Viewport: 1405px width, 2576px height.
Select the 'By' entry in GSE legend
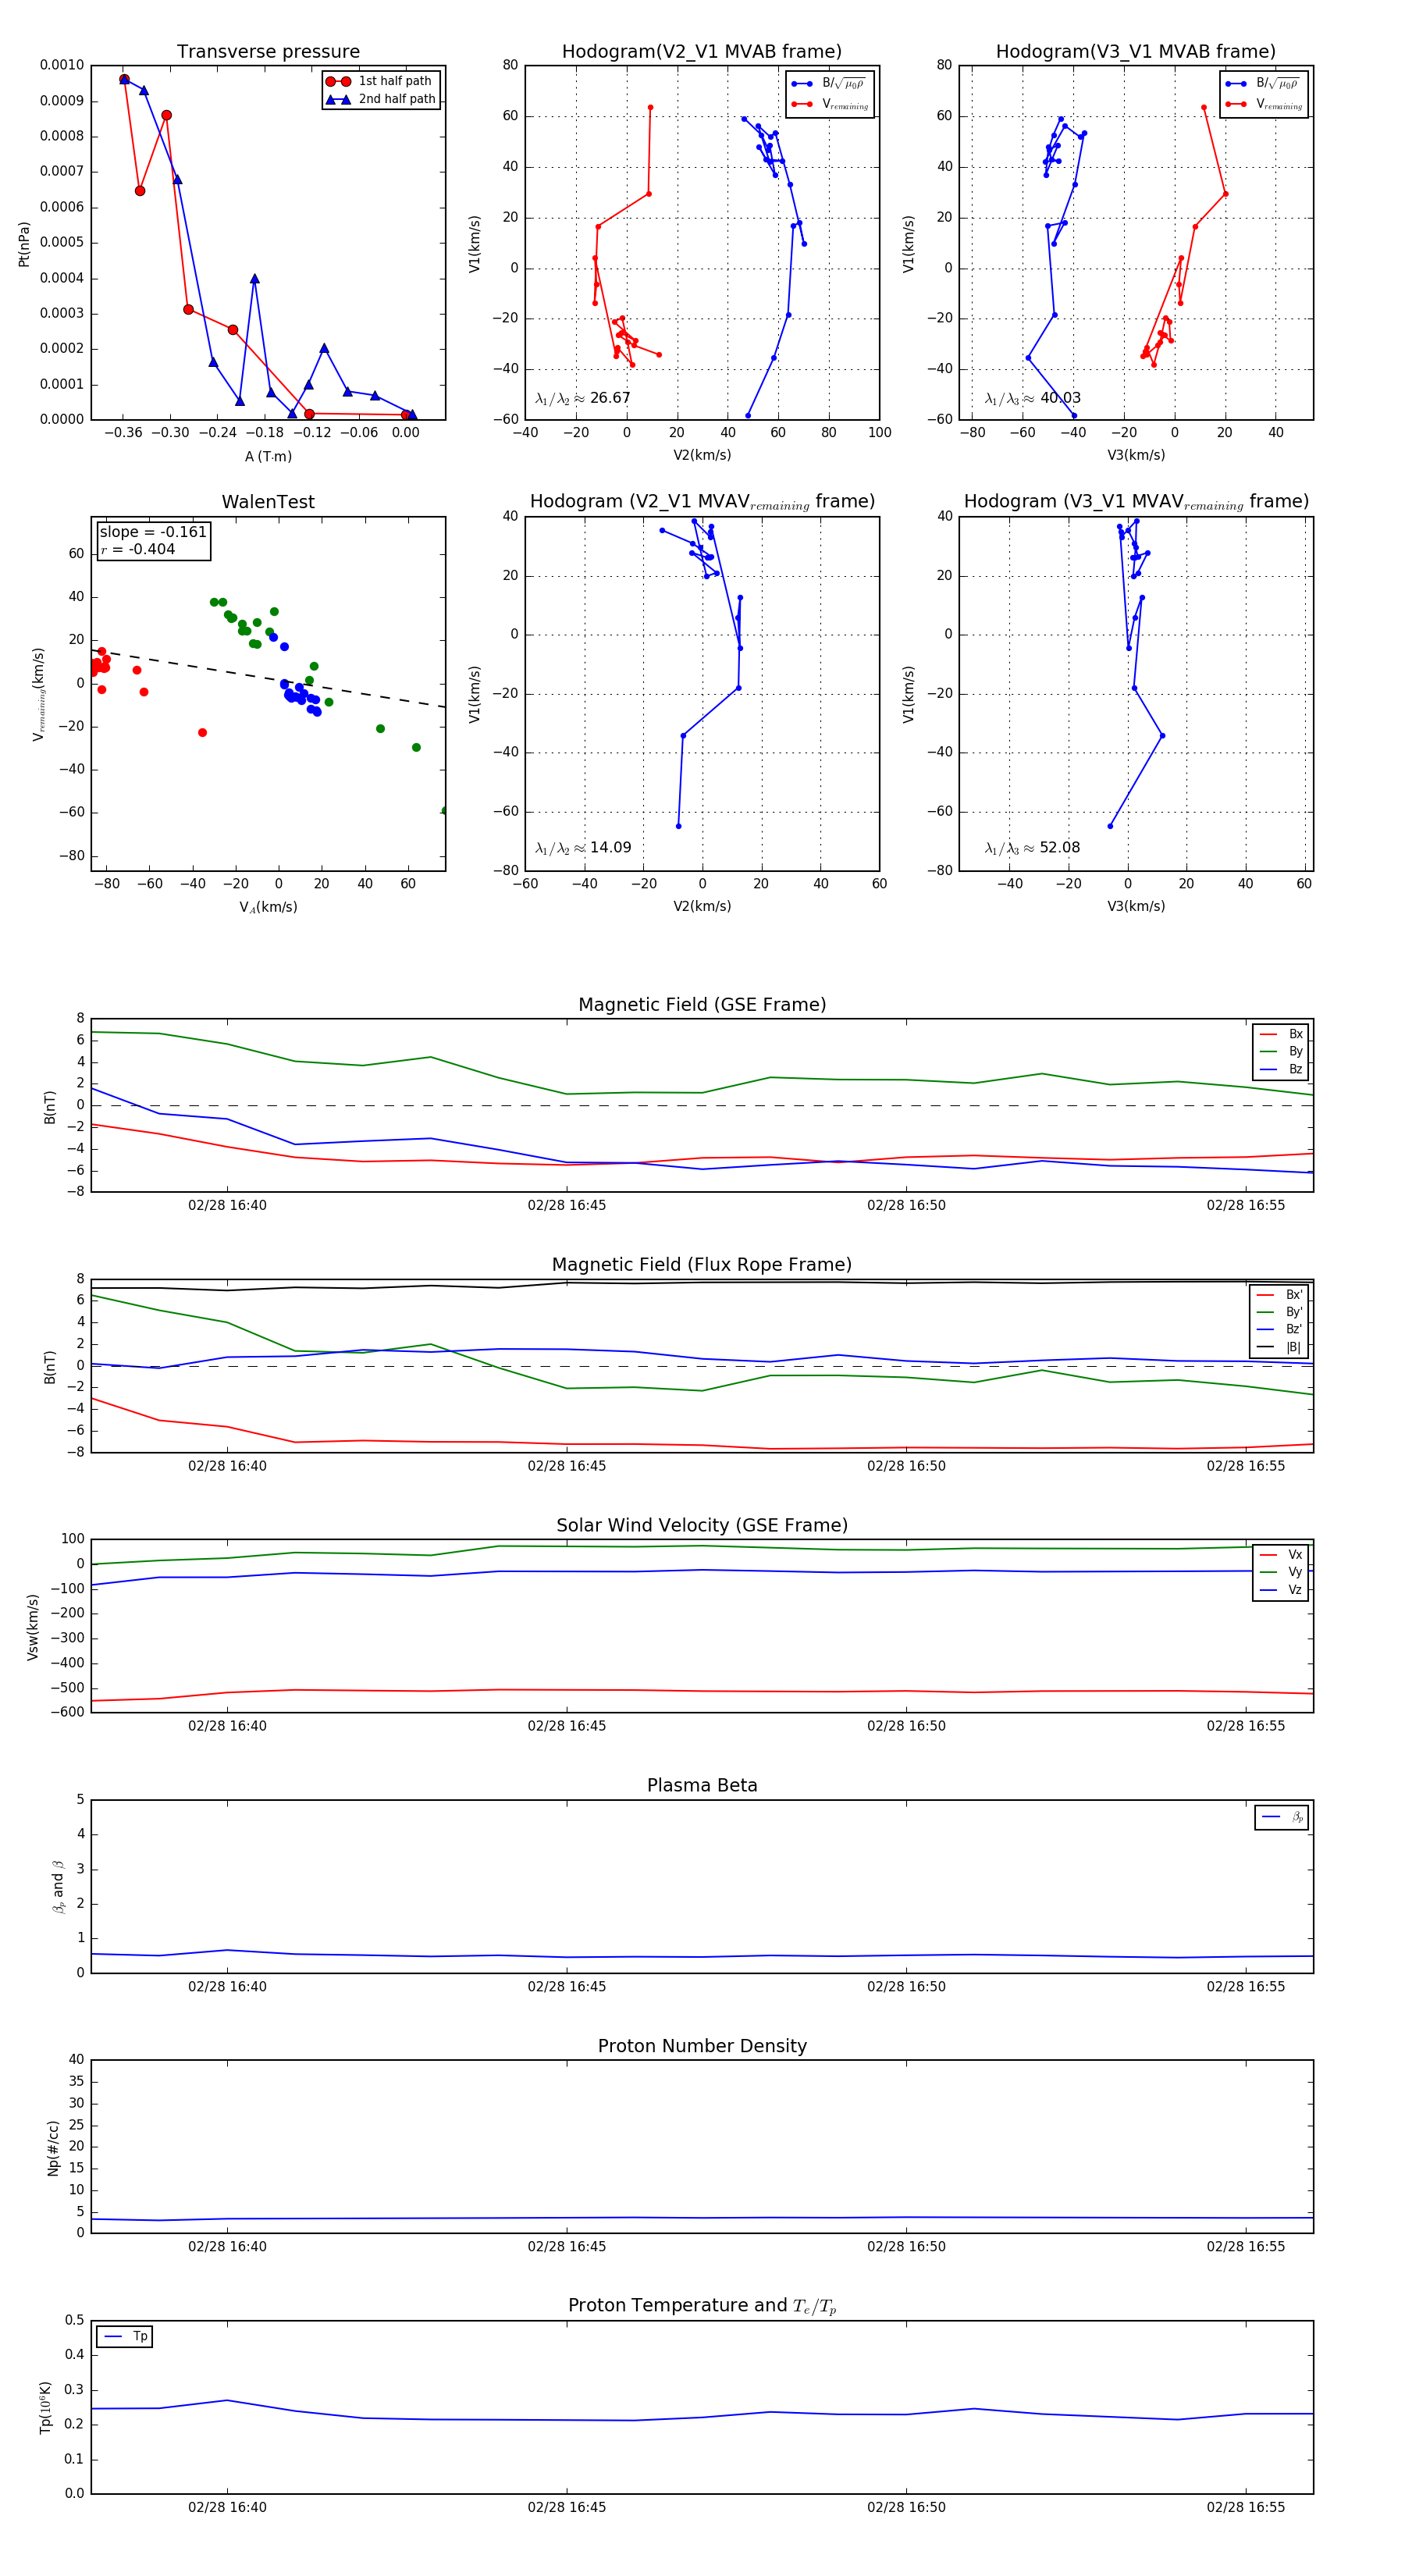(1281, 1051)
